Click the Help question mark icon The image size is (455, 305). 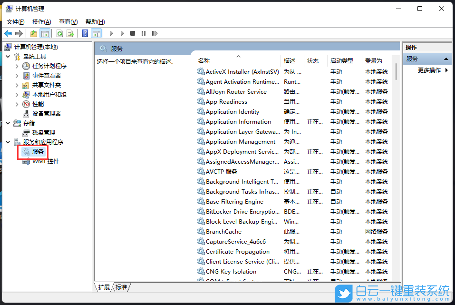(85, 33)
